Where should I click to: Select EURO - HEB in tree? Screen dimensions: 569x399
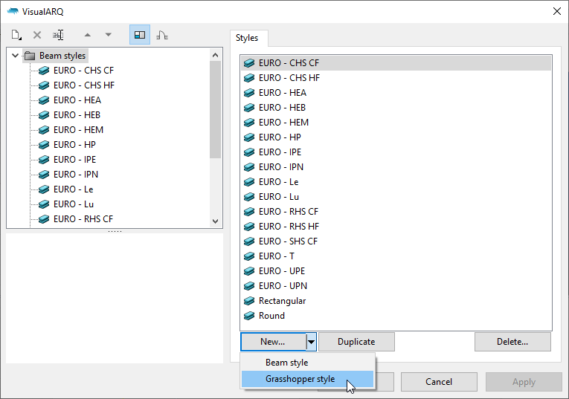tap(77, 115)
